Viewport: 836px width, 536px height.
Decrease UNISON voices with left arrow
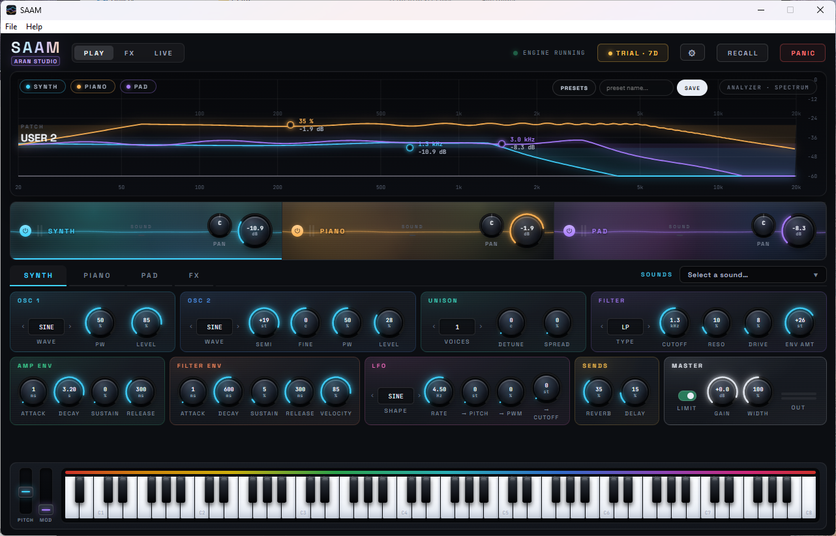click(434, 327)
